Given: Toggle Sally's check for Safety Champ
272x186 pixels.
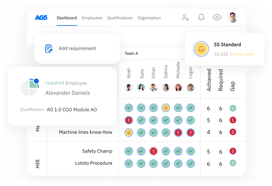Looking at the screenshot, I should [x=141, y=151].
